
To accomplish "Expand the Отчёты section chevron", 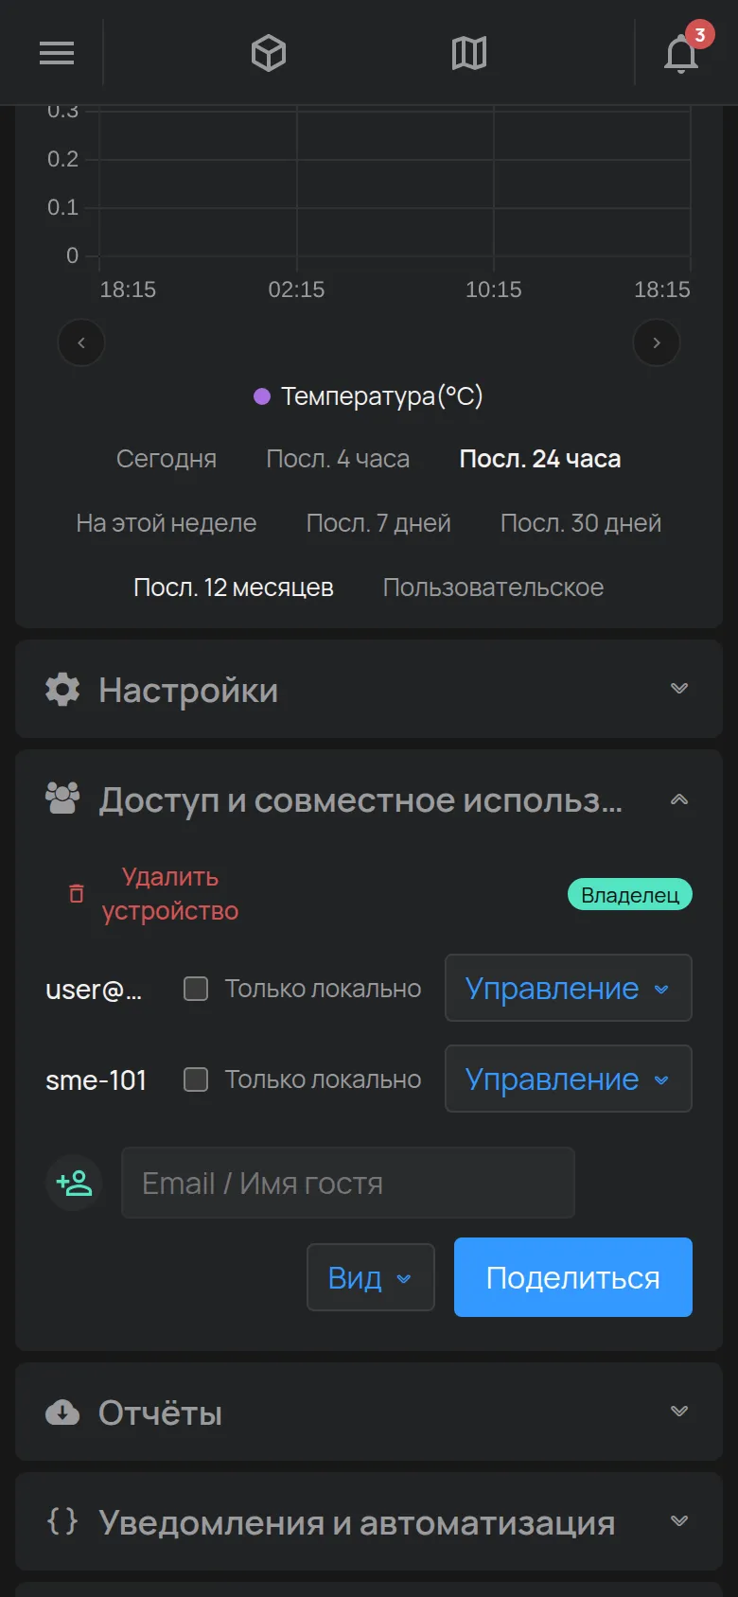I will click(679, 1411).
